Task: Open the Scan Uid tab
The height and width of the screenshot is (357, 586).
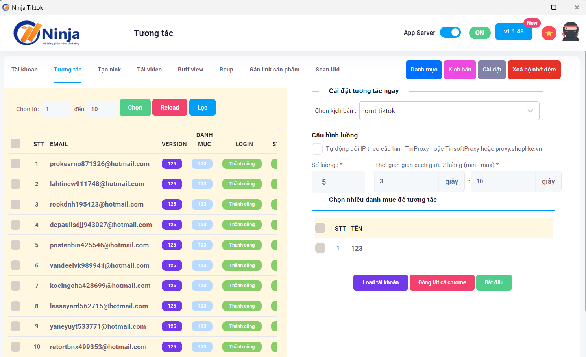Action: [x=327, y=70]
